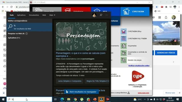Viewport: 182px width, 102px height.
Task: Open Chrome media controls icon
Action: click(170, 7)
